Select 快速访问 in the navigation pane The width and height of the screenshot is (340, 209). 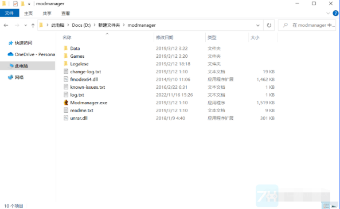[24, 43]
